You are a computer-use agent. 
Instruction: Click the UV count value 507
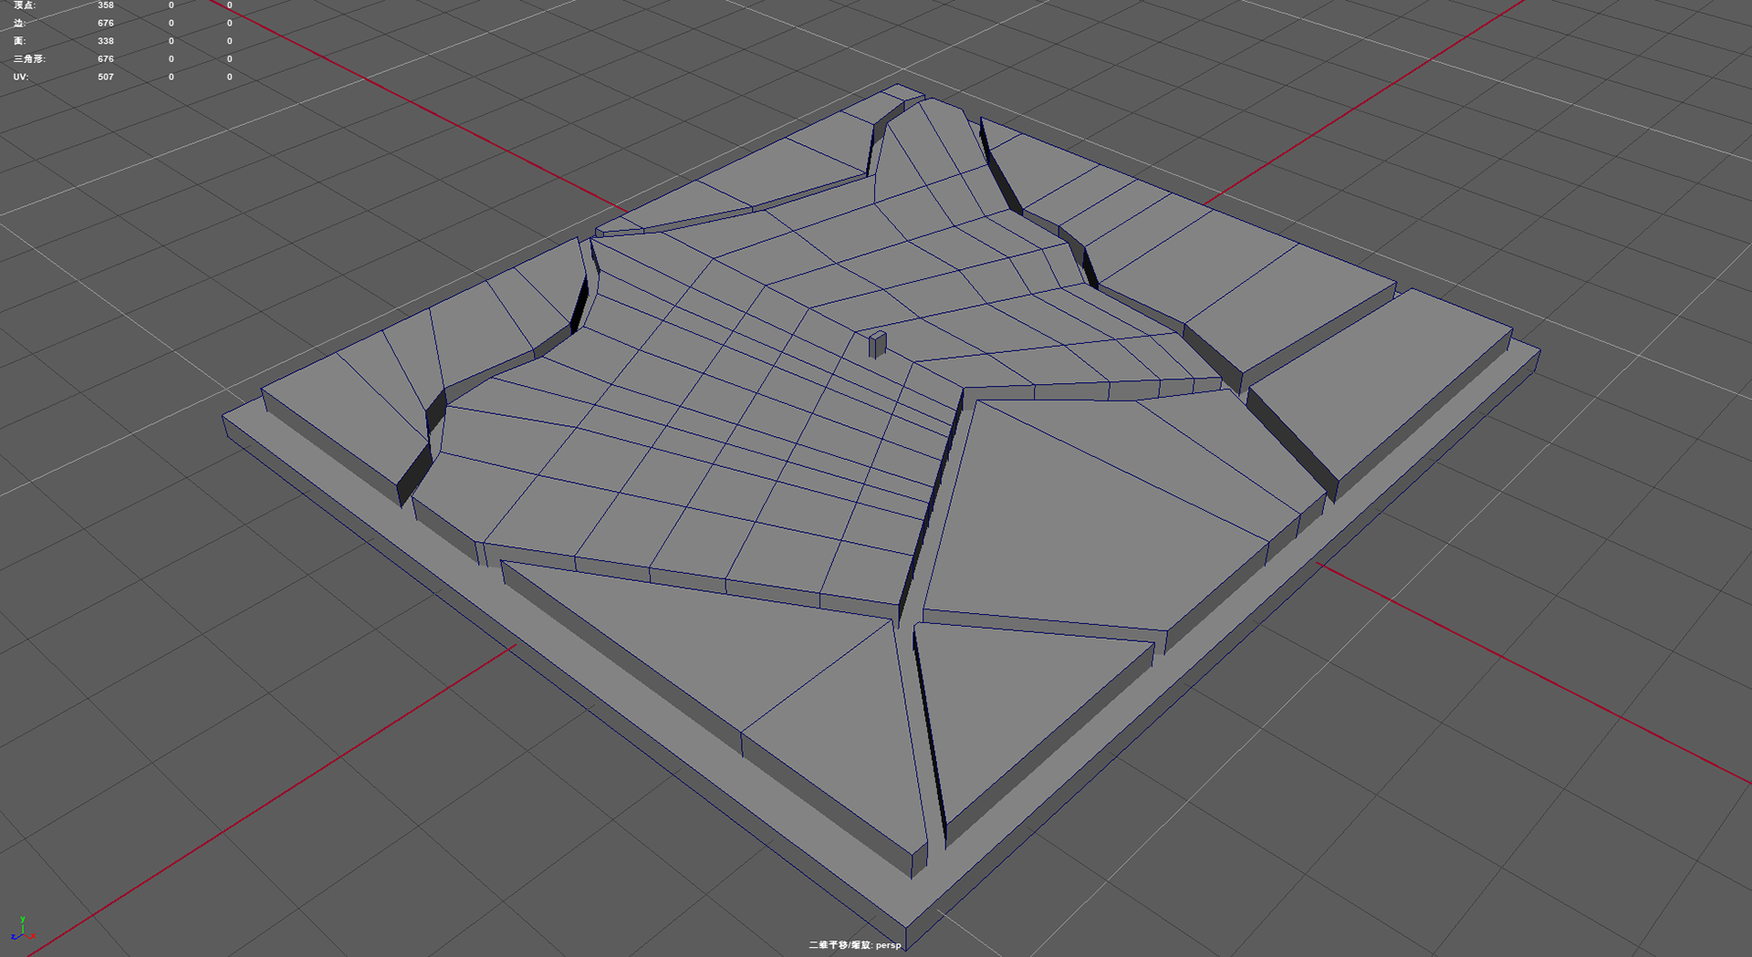(x=106, y=77)
